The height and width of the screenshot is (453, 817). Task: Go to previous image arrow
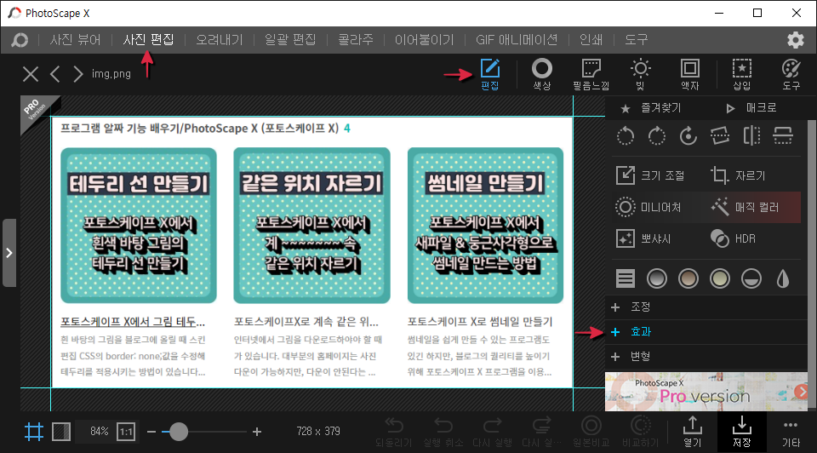pyautogui.click(x=55, y=74)
